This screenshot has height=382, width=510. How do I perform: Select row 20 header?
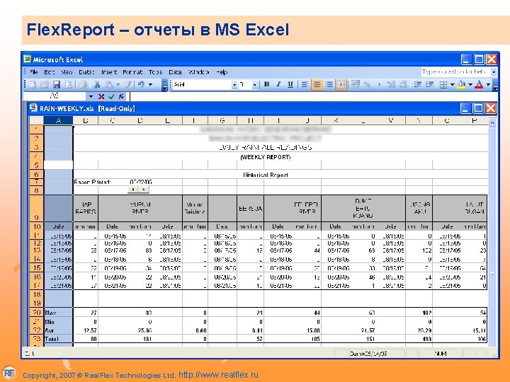(36, 313)
